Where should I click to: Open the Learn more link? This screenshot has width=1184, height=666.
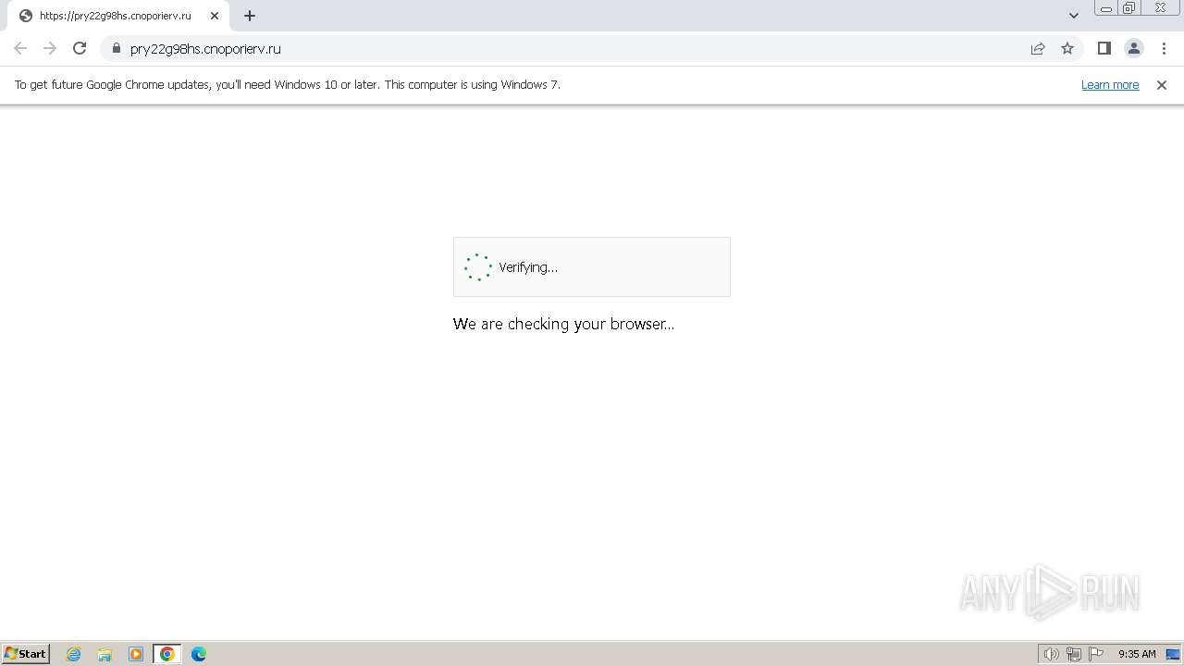point(1110,84)
